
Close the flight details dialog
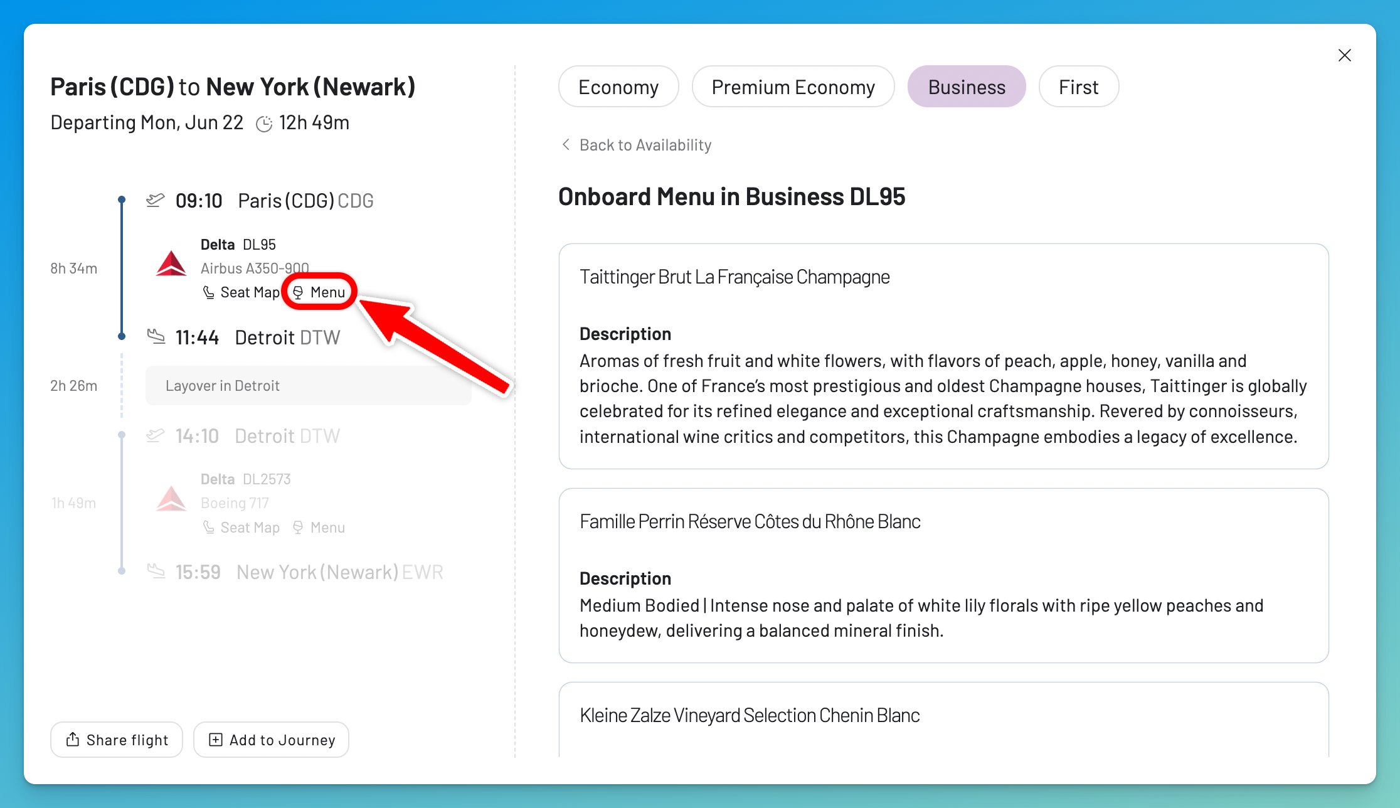coord(1345,55)
